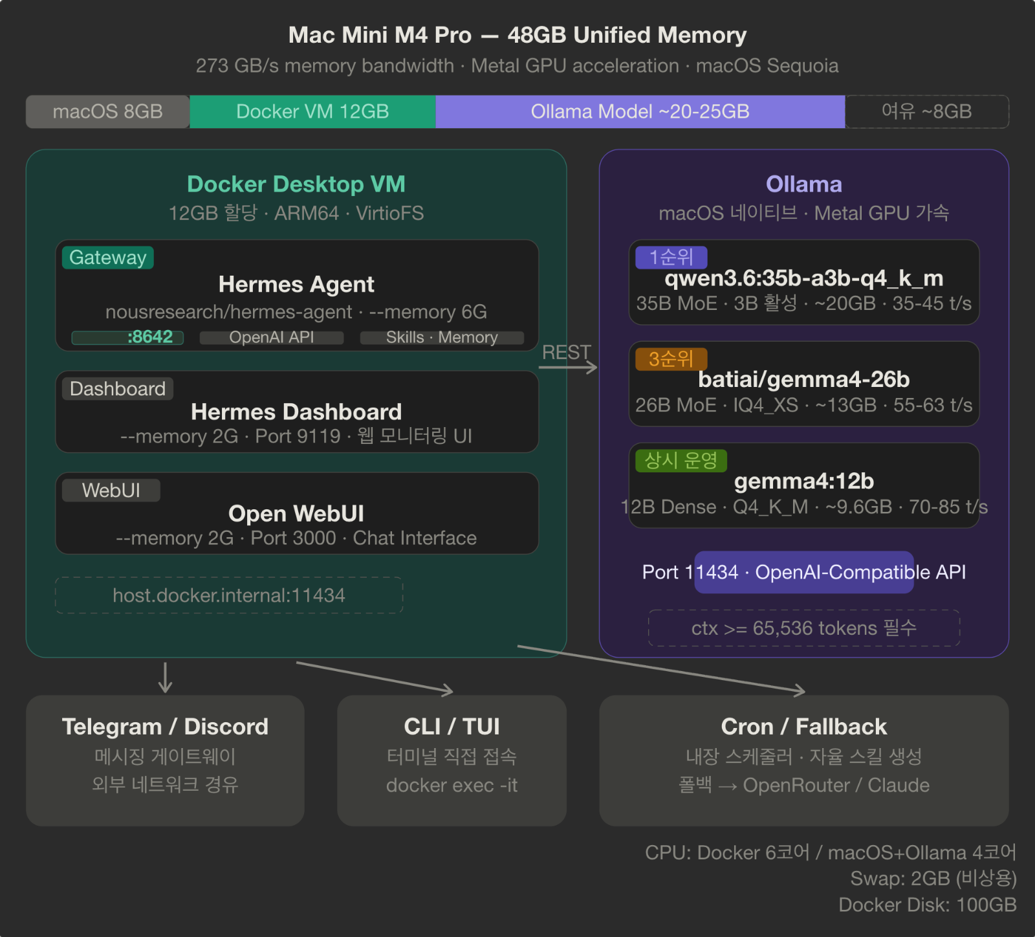Select the "Swap: 2GB (비상용)" footnote
This screenshot has width=1035, height=937.
933,878
